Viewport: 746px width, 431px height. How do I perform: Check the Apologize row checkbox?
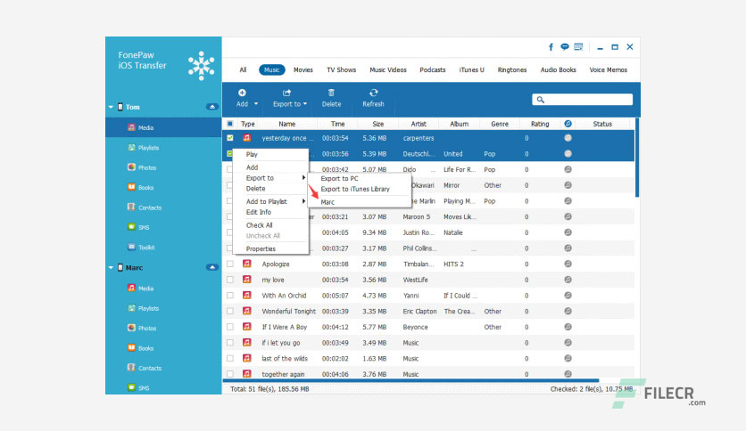point(230,264)
